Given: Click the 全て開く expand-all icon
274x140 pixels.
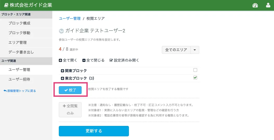Looking at the screenshot, I should point(61,60).
